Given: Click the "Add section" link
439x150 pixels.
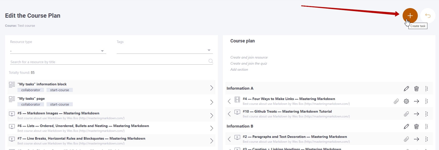Looking at the screenshot, I should (239, 69).
